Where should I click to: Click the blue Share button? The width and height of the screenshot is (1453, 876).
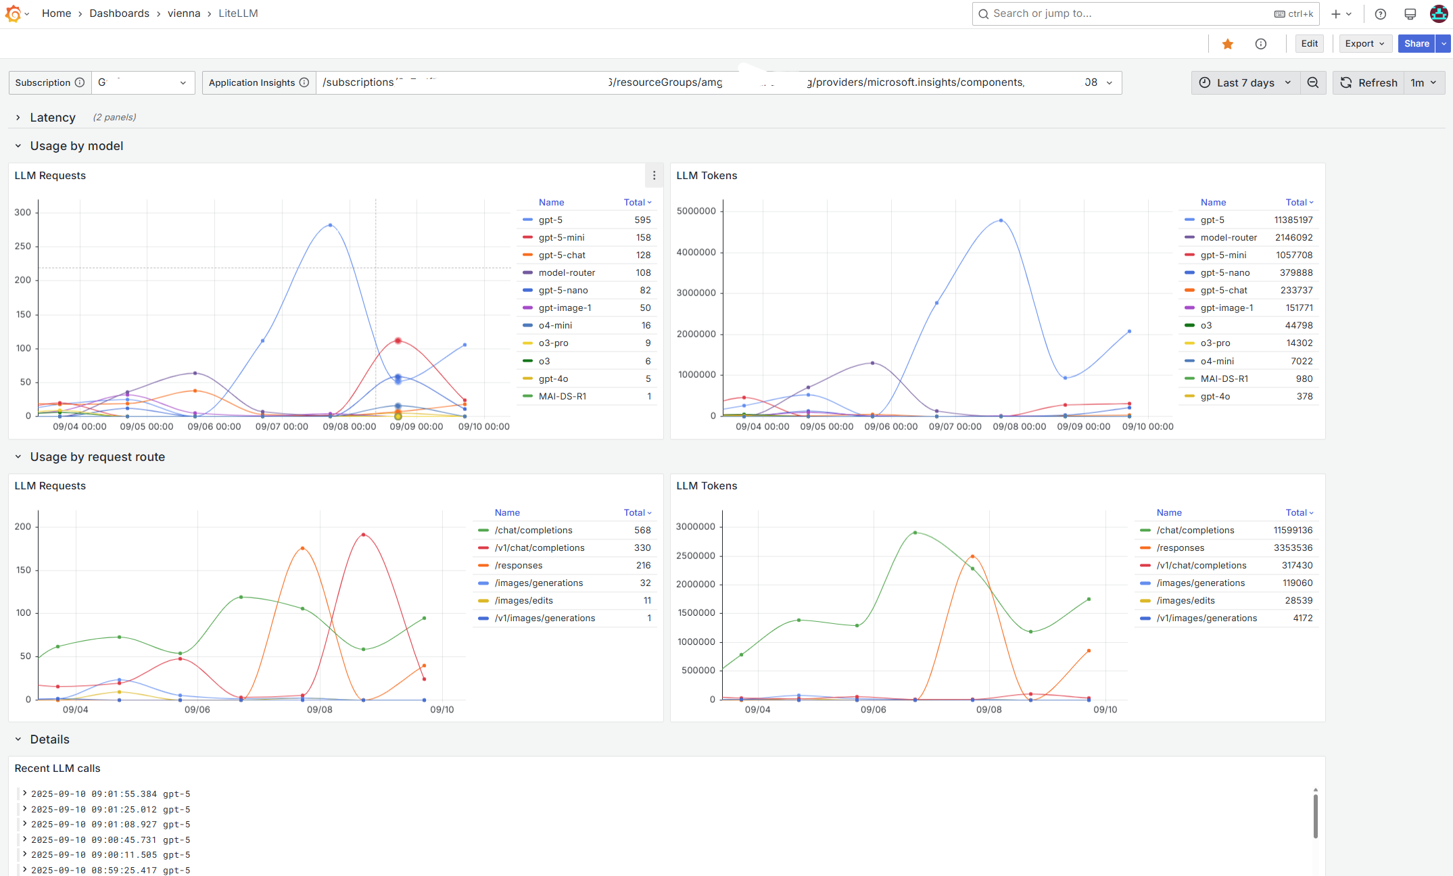pos(1416,44)
